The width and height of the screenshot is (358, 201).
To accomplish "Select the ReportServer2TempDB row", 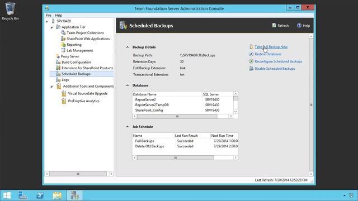I will pos(183,105).
